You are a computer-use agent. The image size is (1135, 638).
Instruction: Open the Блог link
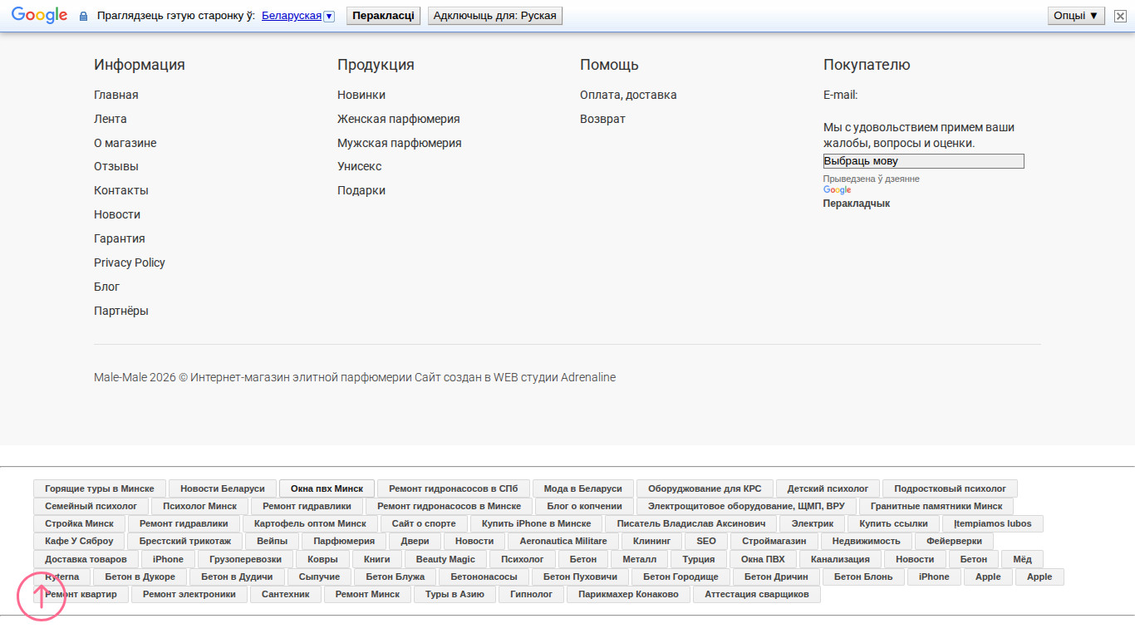[107, 287]
